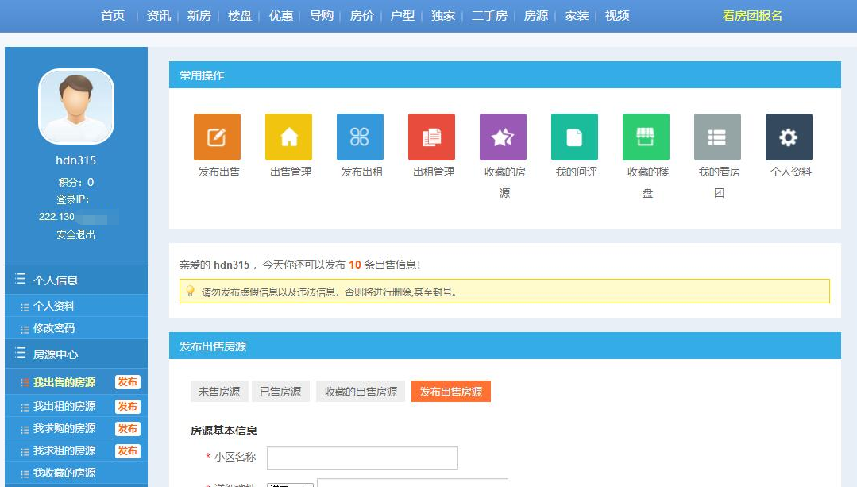Click the 我的问评 teal file icon

[574, 137]
